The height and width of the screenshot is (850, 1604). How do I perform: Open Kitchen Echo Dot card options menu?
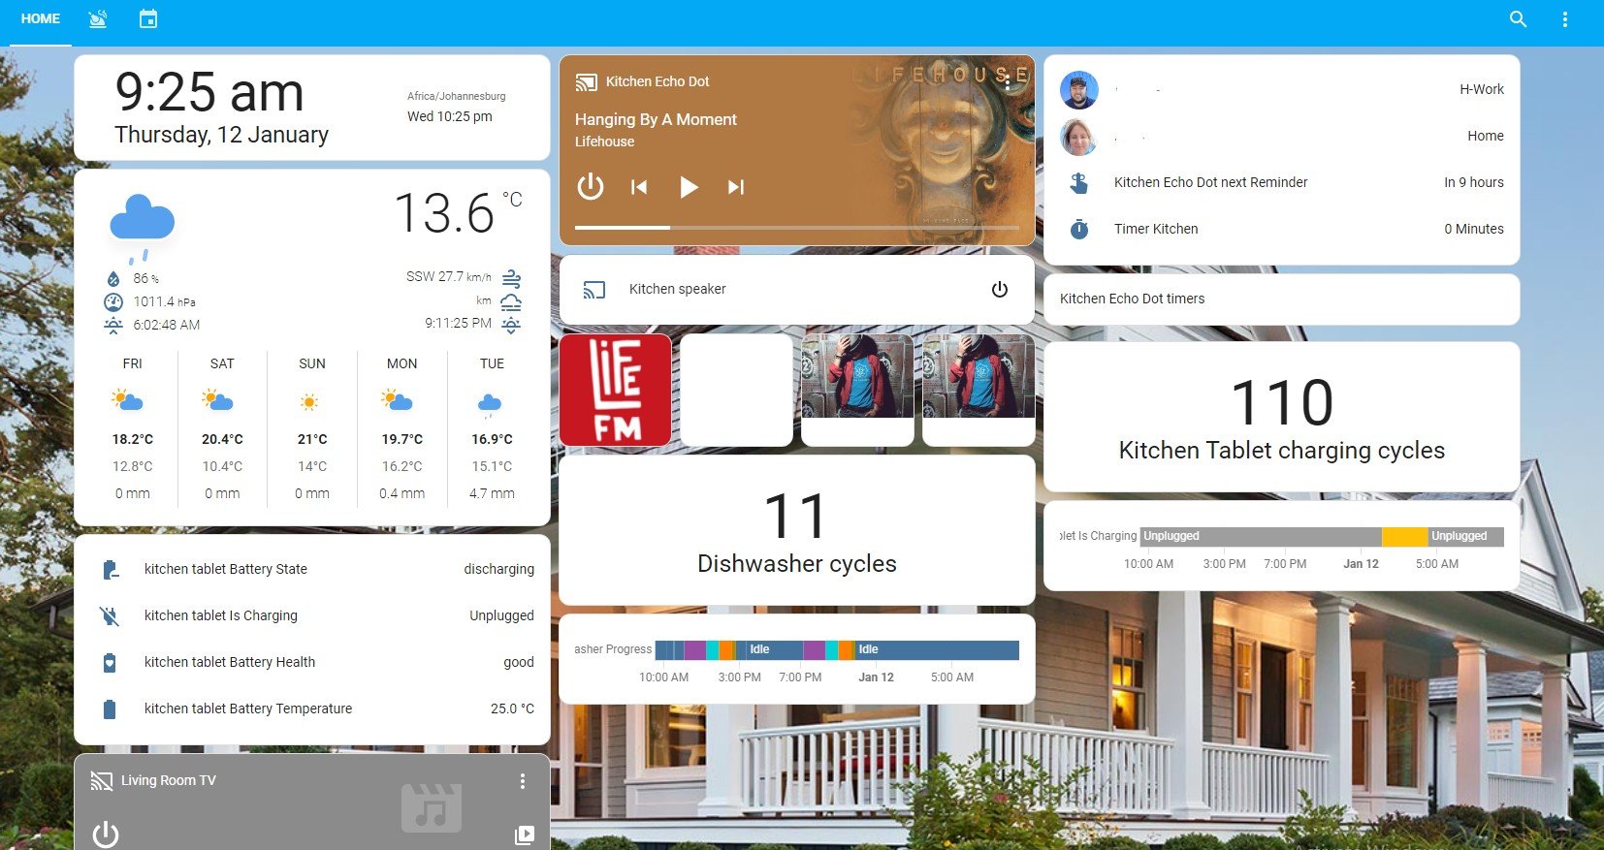1008,81
